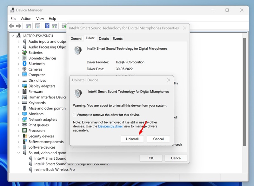The height and width of the screenshot is (186, 254).
Task: Click the Keyboards category icon
Action: (24, 103)
